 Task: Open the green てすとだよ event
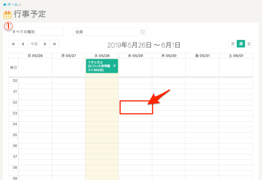point(102,66)
